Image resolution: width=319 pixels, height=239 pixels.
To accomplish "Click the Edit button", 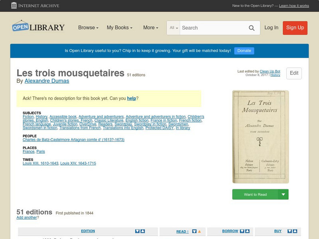I will point(293,73).
